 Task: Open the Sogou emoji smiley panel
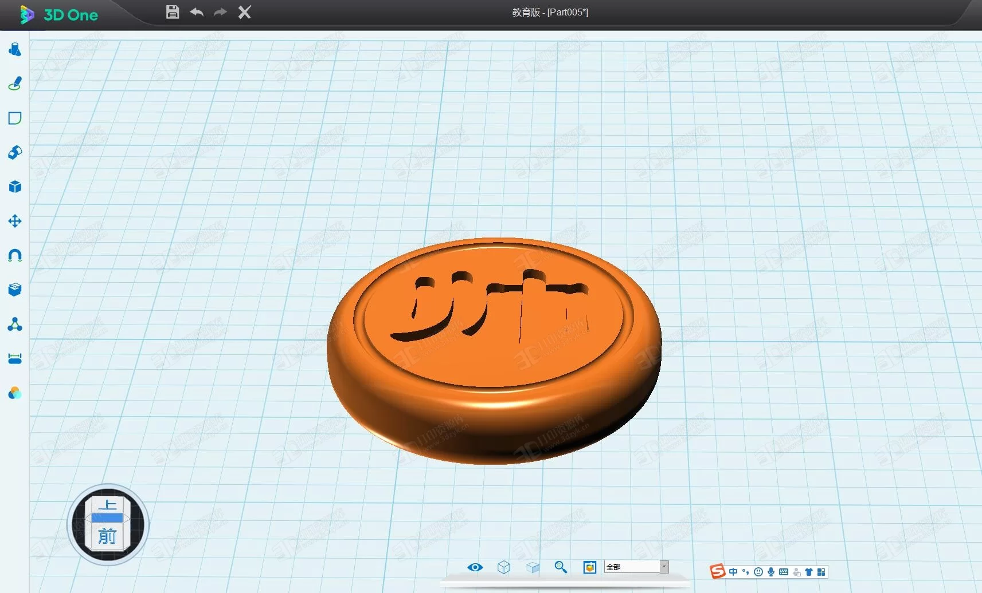tap(758, 572)
